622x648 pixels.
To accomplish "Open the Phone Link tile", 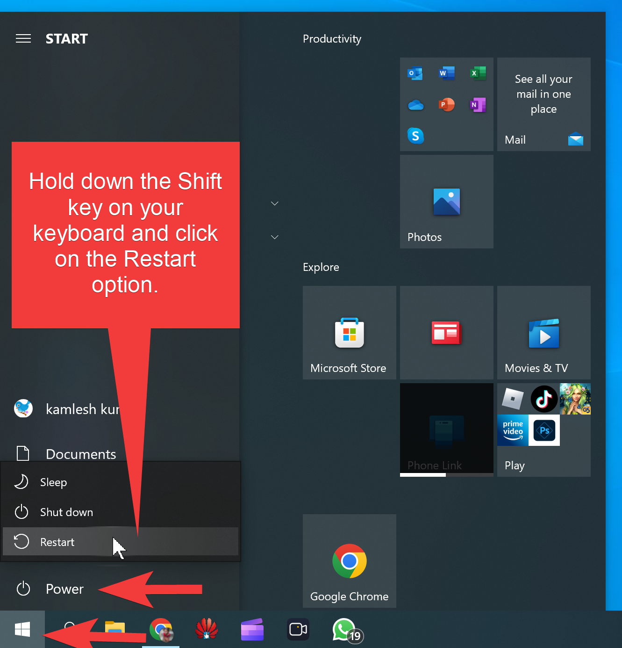I will [447, 430].
